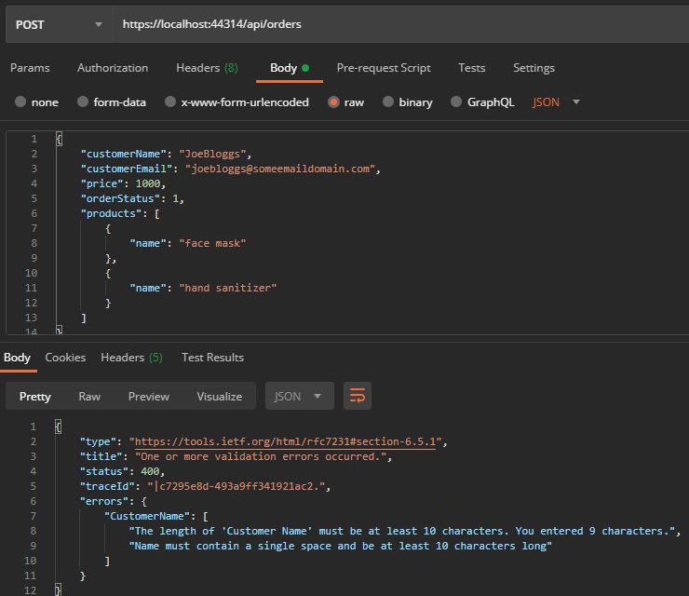The image size is (689, 596).
Task: Open the POST method dropdown
Action: 58,24
